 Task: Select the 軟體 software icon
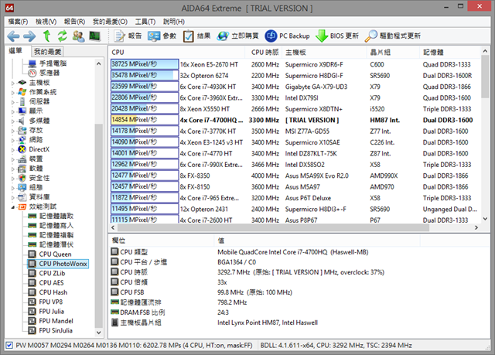point(22,168)
